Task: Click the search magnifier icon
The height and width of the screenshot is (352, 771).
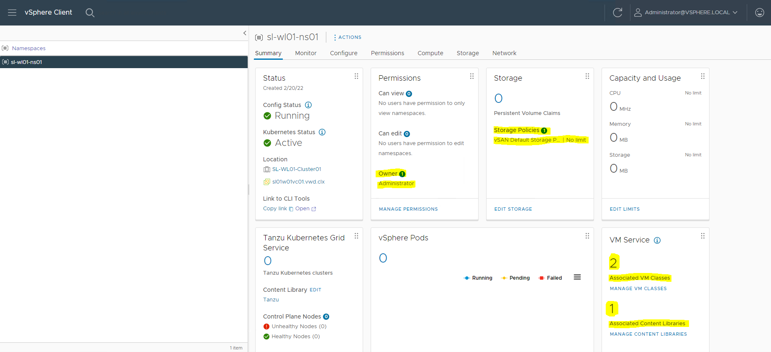Action: pyautogui.click(x=90, y=13)
